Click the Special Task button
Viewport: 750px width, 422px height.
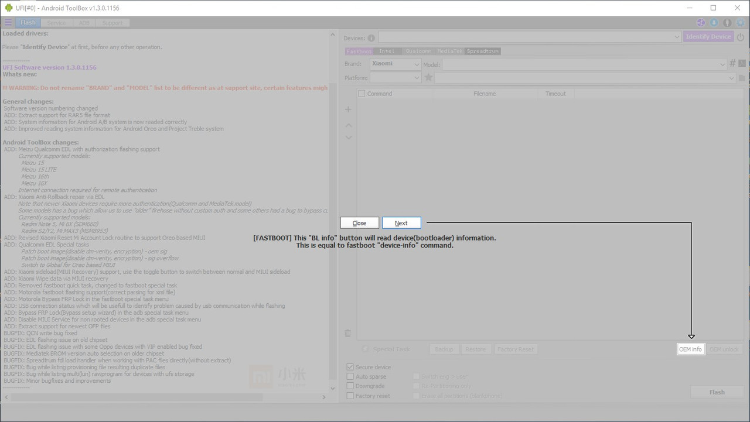click(x=387, y=349)
